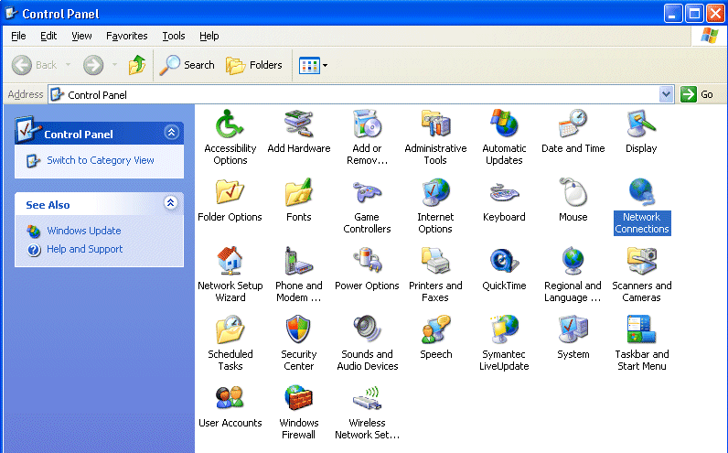Go up one folder level
728x453 pixels.
point(137,65)
